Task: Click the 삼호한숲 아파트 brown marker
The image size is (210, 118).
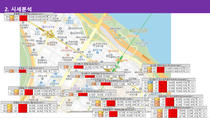Action: [x=48, y=44]
